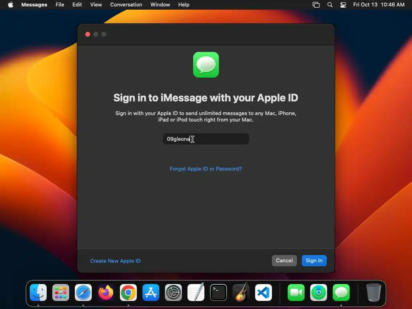Image resolution: width=412 pixels, height=309 pixels.
Task: Launch Google Chrome from the Dock
Action: coord(128,292)
